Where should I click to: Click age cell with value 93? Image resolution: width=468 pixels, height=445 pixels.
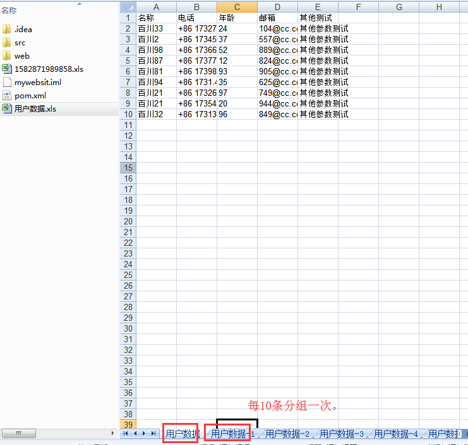[x=237, y=71]
